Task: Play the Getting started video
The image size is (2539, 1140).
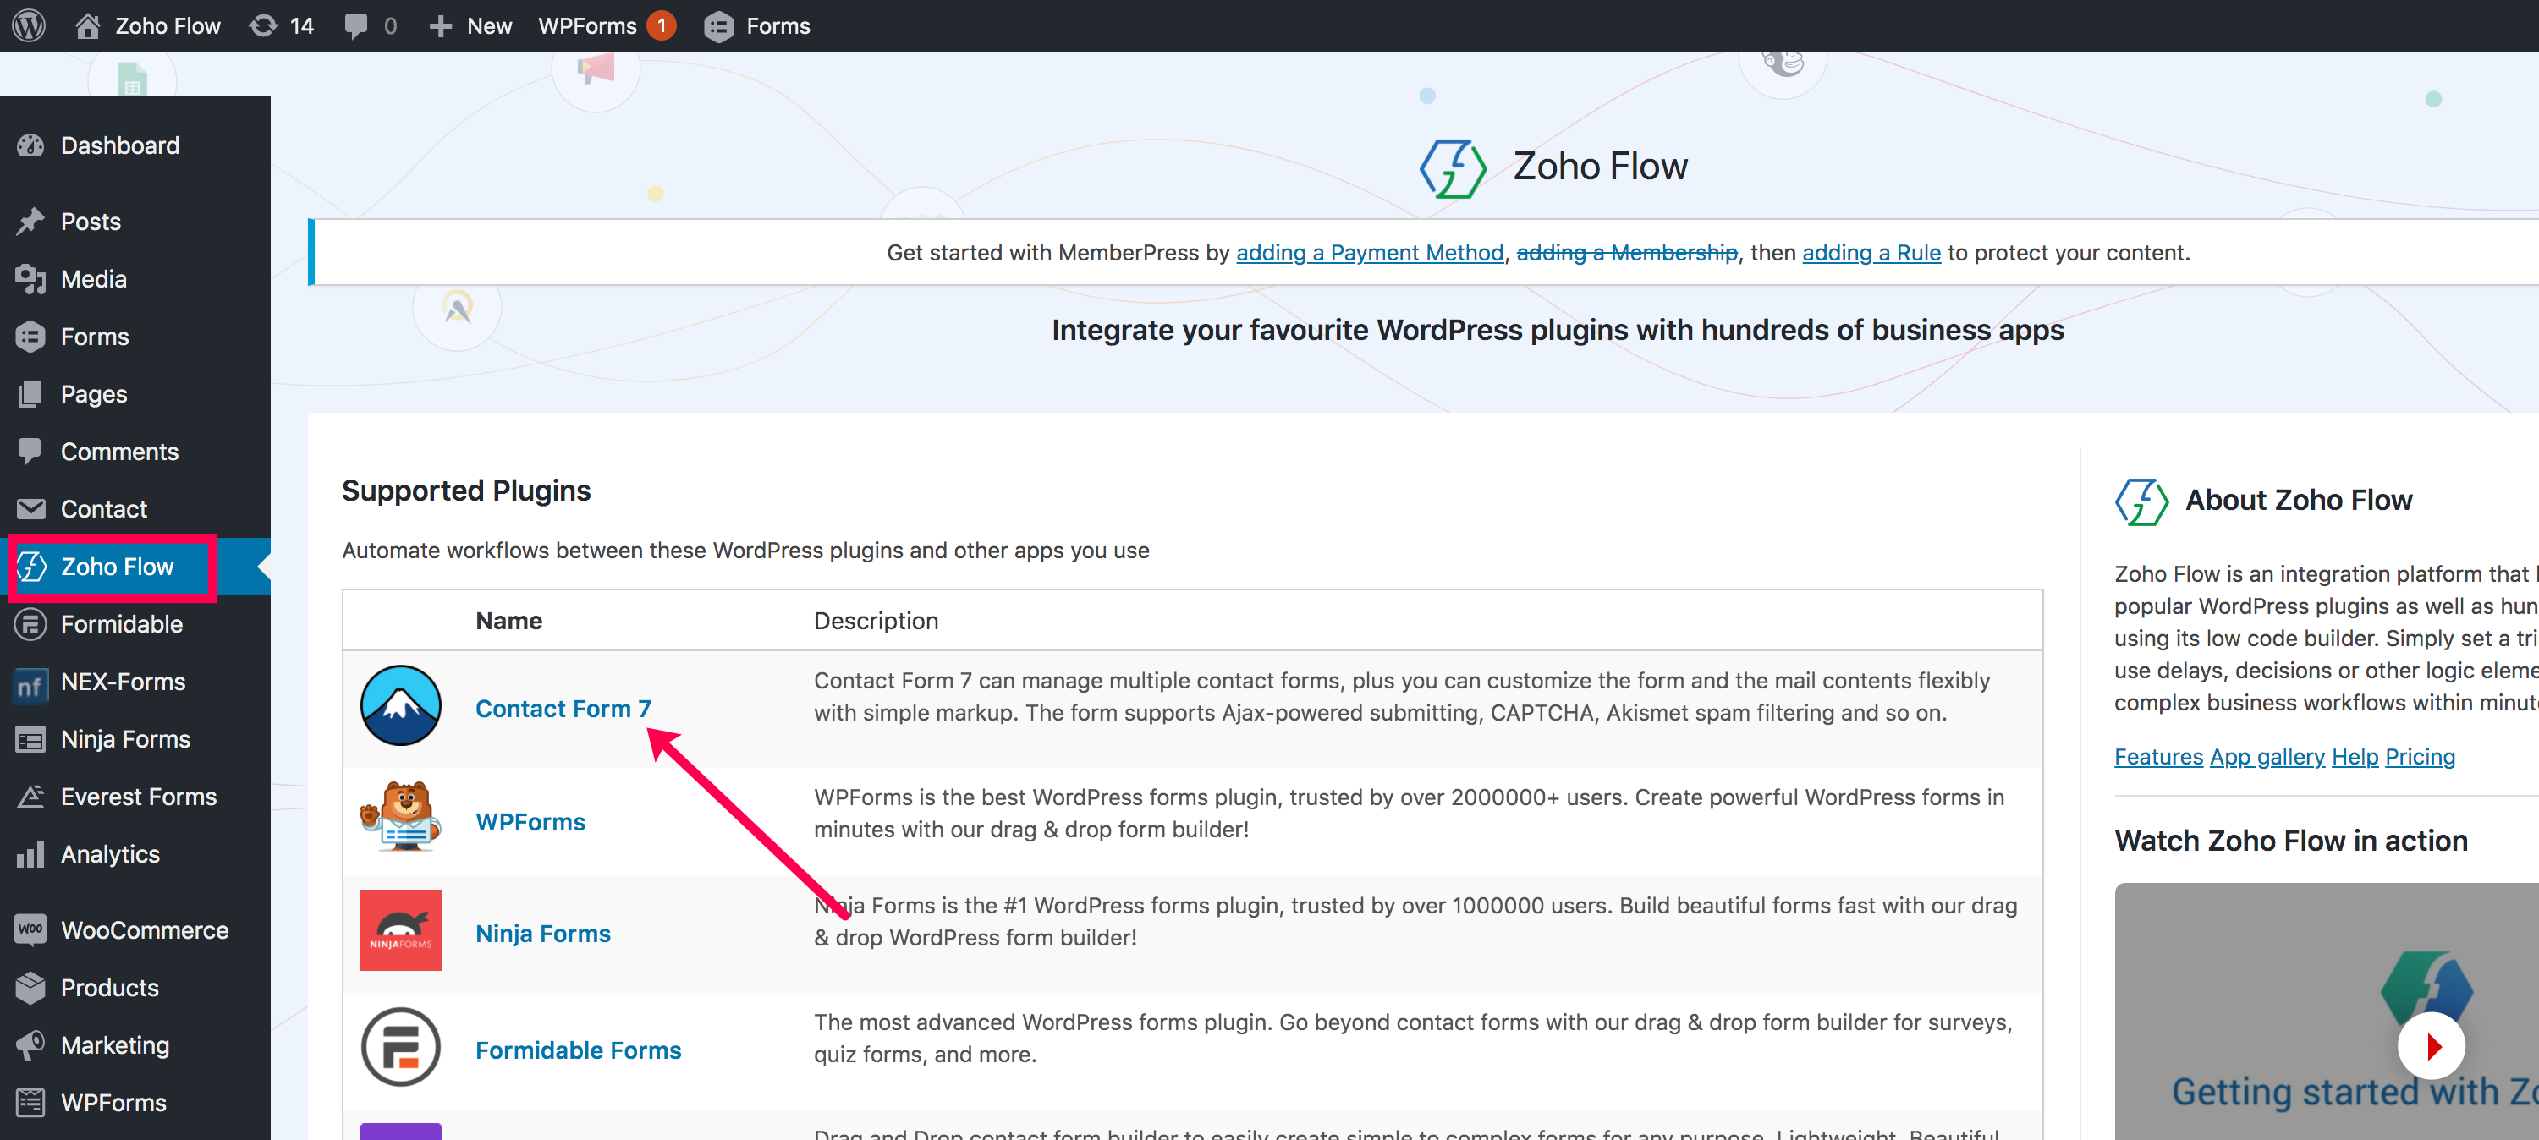Action: tap(2431, 1046)
